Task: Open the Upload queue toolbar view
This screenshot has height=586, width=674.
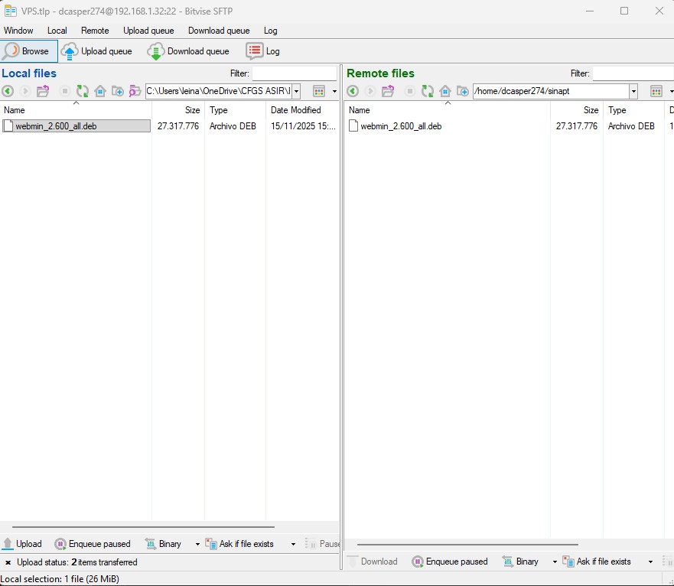Action: pos(96,51)
